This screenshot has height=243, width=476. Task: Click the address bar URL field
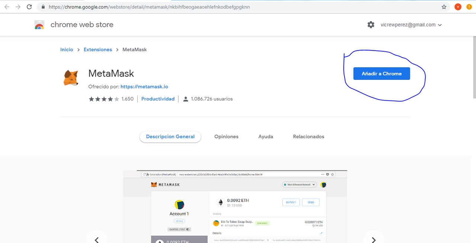[x=244, y=7]
